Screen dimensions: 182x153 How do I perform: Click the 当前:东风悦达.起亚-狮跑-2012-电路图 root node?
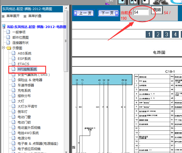pos(36,27)
